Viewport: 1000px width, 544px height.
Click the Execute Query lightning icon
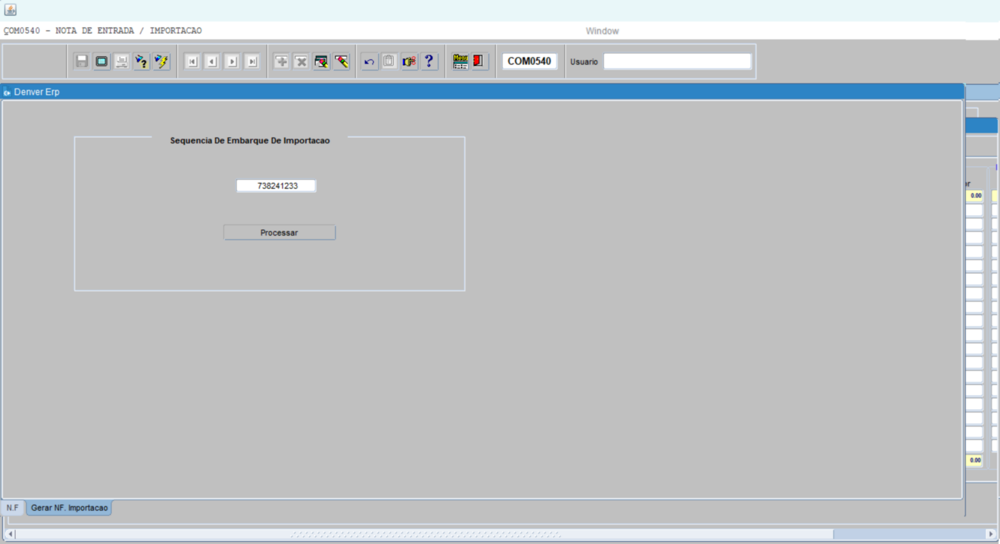[x=161, y=61]
